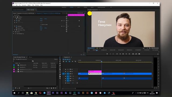This screenshot has width=172, height=97.
Task: Expand the Scale property
Action: click(15, 21)
